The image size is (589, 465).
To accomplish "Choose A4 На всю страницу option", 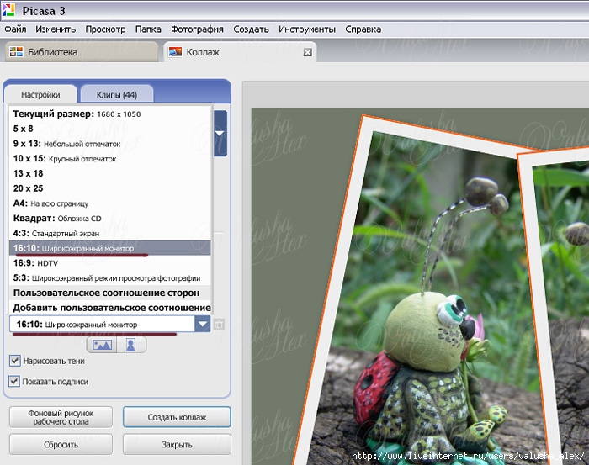I will click(109, 203).
